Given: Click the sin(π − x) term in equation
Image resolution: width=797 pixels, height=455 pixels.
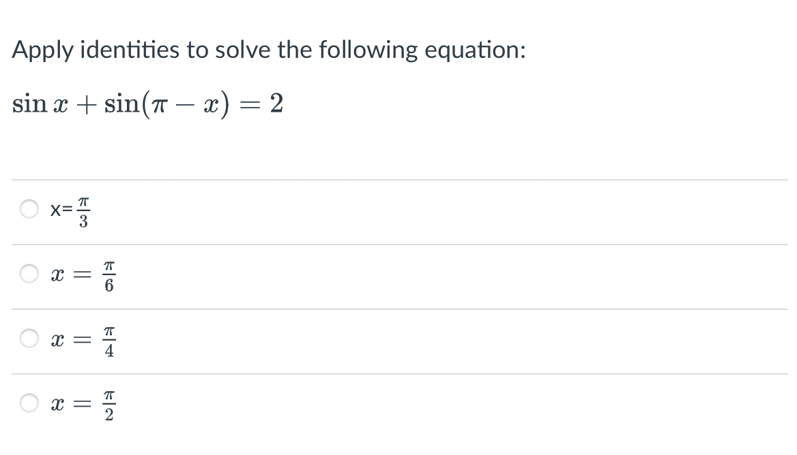Looking at the screenshot, I should tap(166, 104).
